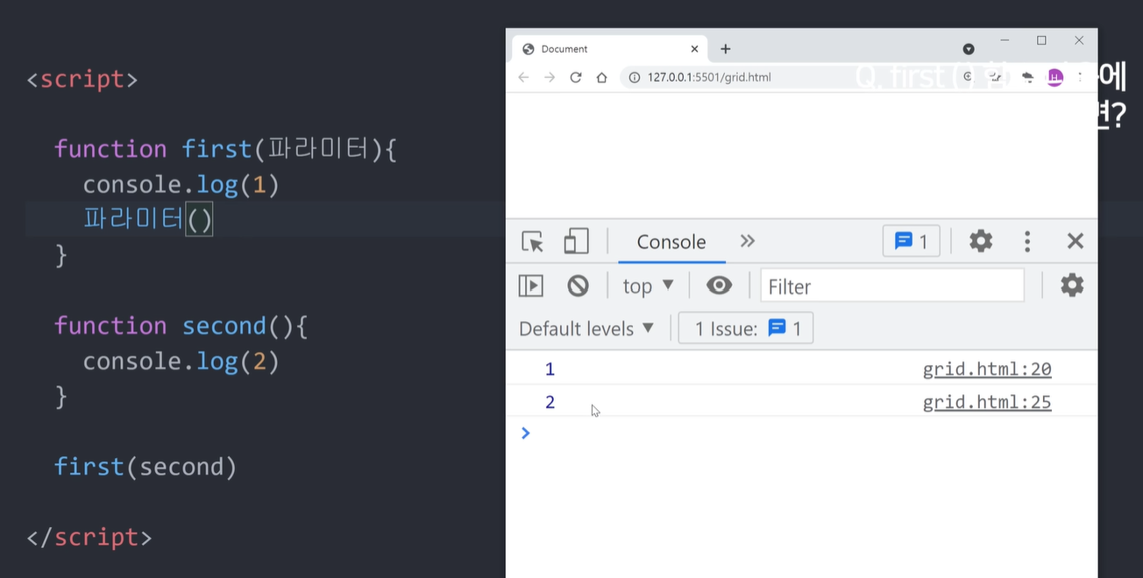Click the address bar URL 127.0.0.1:5501/grid.html

click(x=709, y=77)
